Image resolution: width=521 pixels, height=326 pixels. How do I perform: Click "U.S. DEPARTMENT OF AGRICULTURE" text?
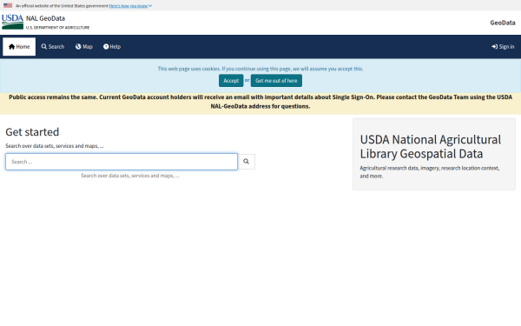click(58, 28)
